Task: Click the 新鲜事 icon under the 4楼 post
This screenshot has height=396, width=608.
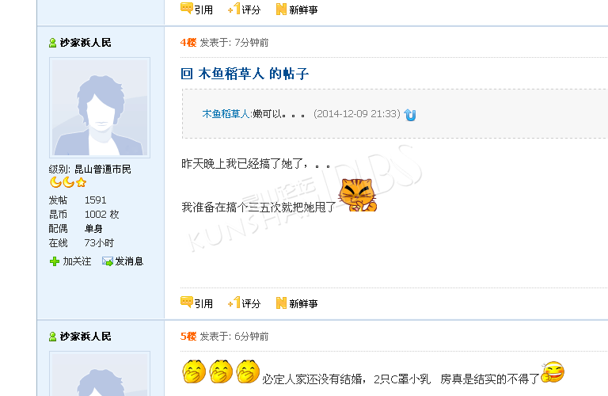Action: point(281,303)
